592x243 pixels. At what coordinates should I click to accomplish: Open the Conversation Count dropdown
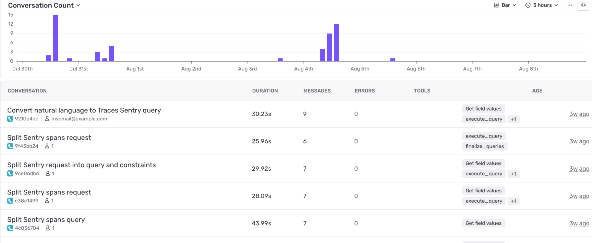[44, 5]
